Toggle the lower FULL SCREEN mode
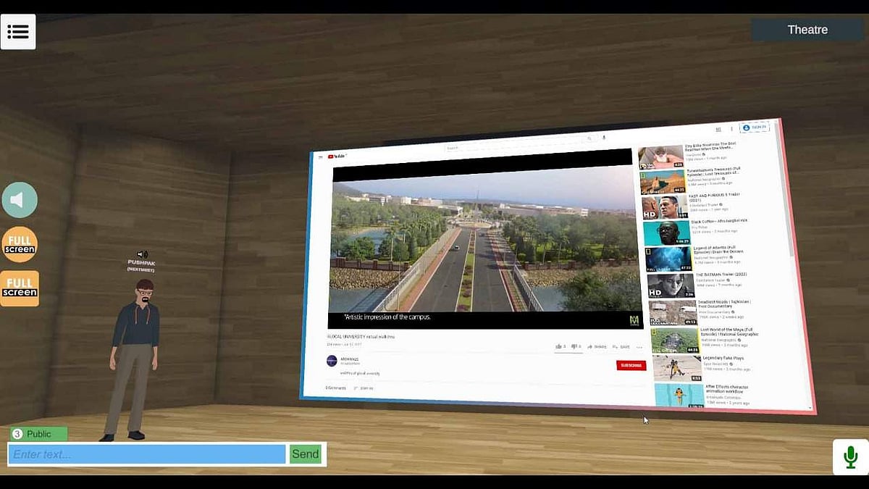The image size is (869, 489). (20, 288)
